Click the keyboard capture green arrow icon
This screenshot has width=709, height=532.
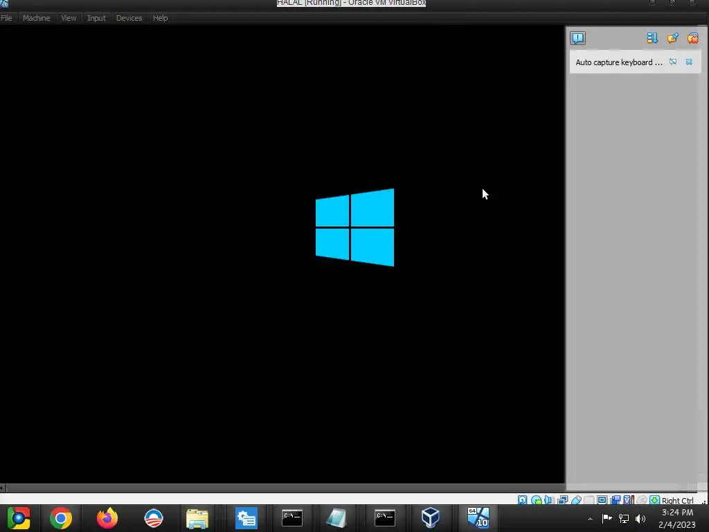(x=654, y=500)
